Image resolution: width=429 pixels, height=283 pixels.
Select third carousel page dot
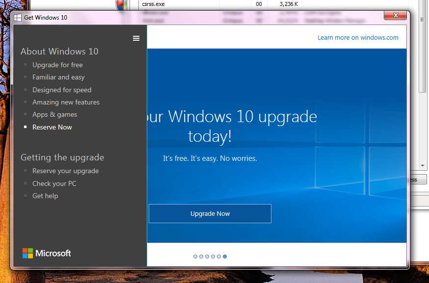click(x=207, y=257)
